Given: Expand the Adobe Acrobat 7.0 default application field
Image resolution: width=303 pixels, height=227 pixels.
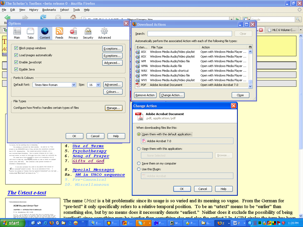Looking at the screenshot, I should tap(187, 141).
